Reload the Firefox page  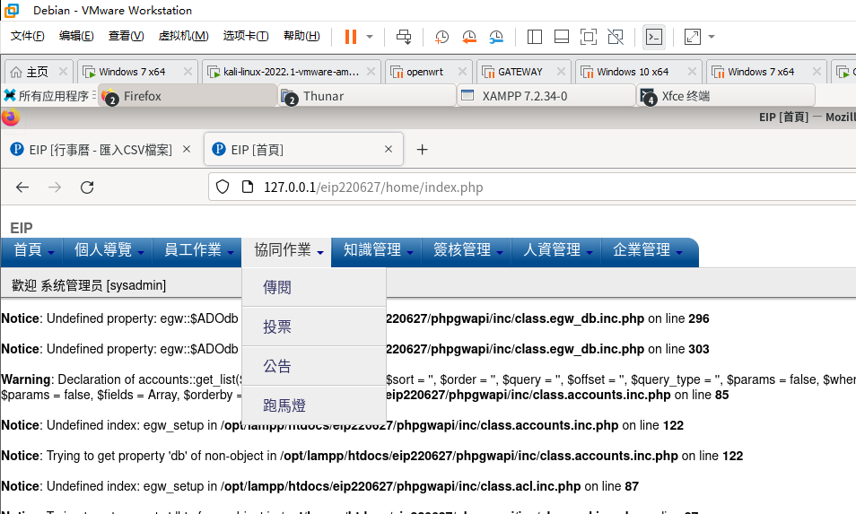[87, 187]
